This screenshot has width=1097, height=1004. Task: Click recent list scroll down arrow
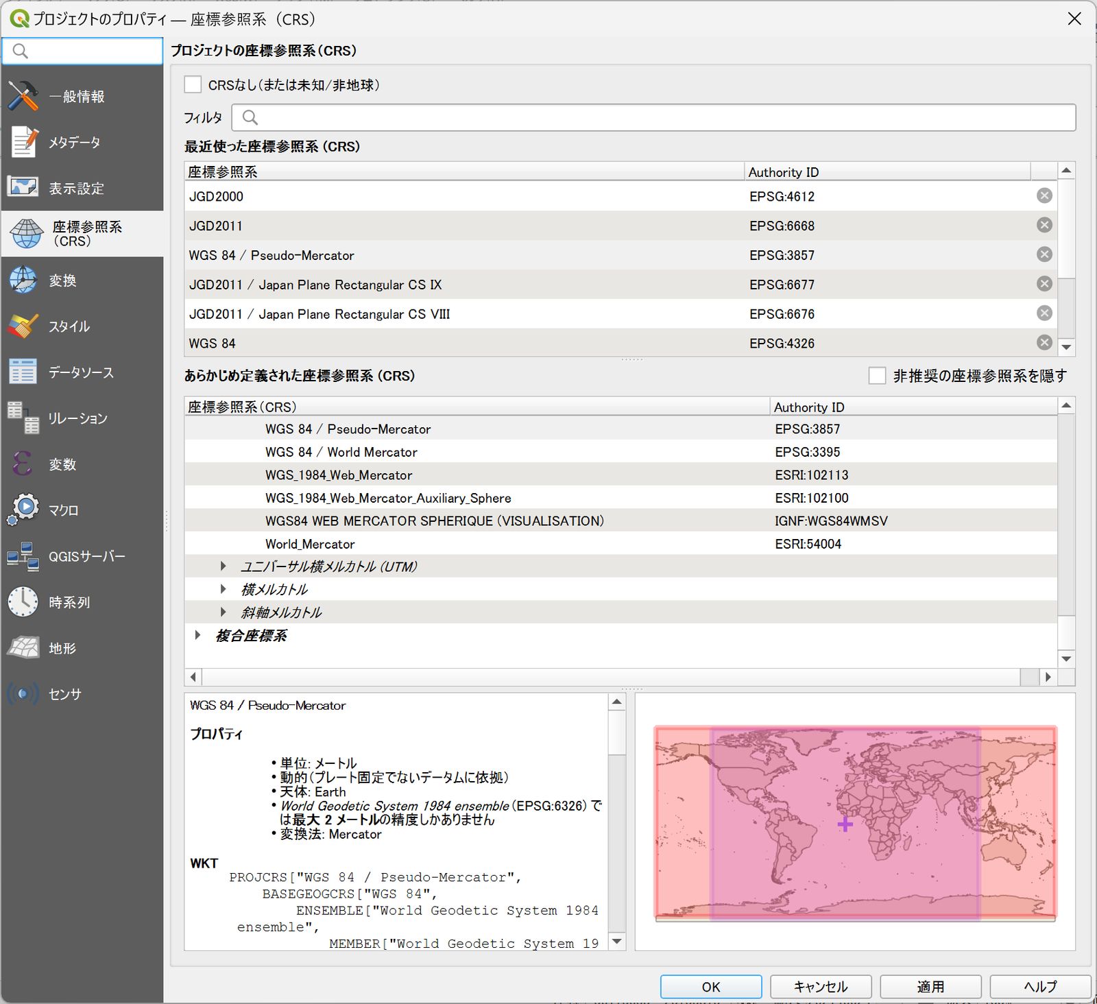[x=1066, y=347]
